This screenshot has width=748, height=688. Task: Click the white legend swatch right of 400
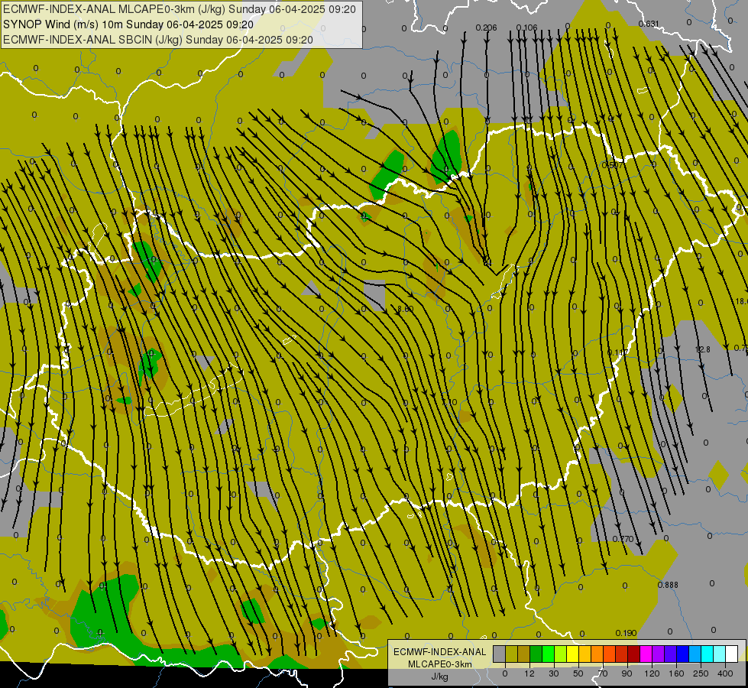[731, 654]
